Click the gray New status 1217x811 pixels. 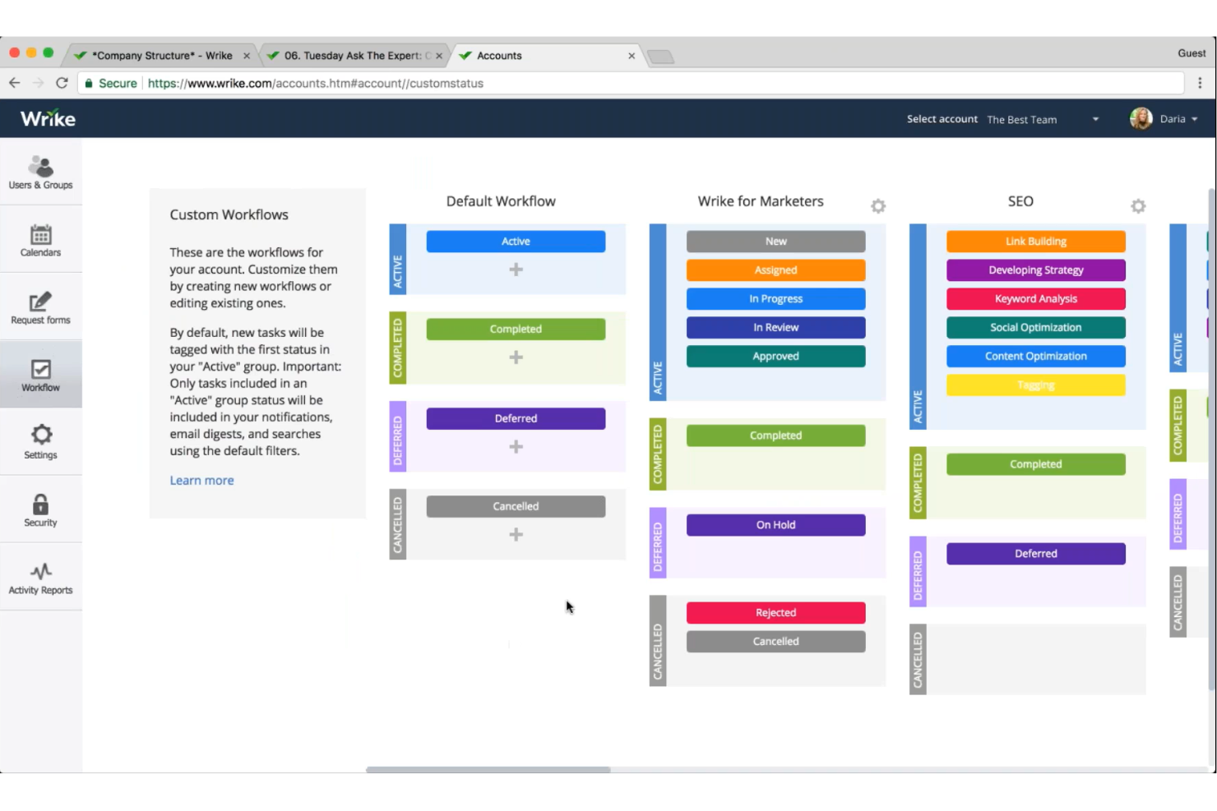tap(775, 242)
